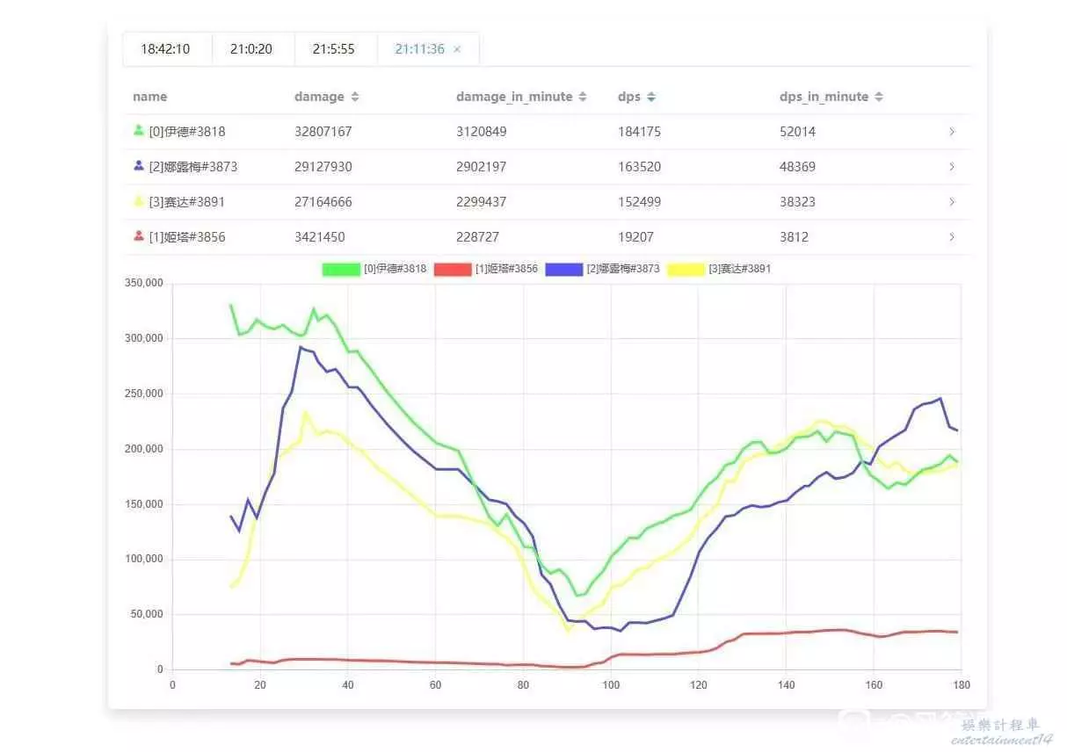Sort by damage_in_minute using sort arrows
Viewport: 1067px width, 752px height.
pos(582,97)
